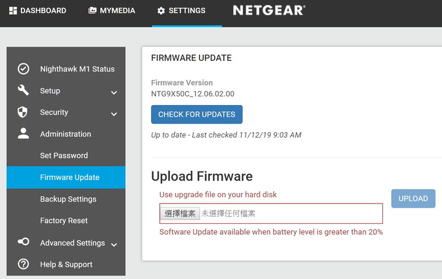The image size is (442, 279).
Task: Click the Help & Support question icon
Action: [x=23, y=264]
